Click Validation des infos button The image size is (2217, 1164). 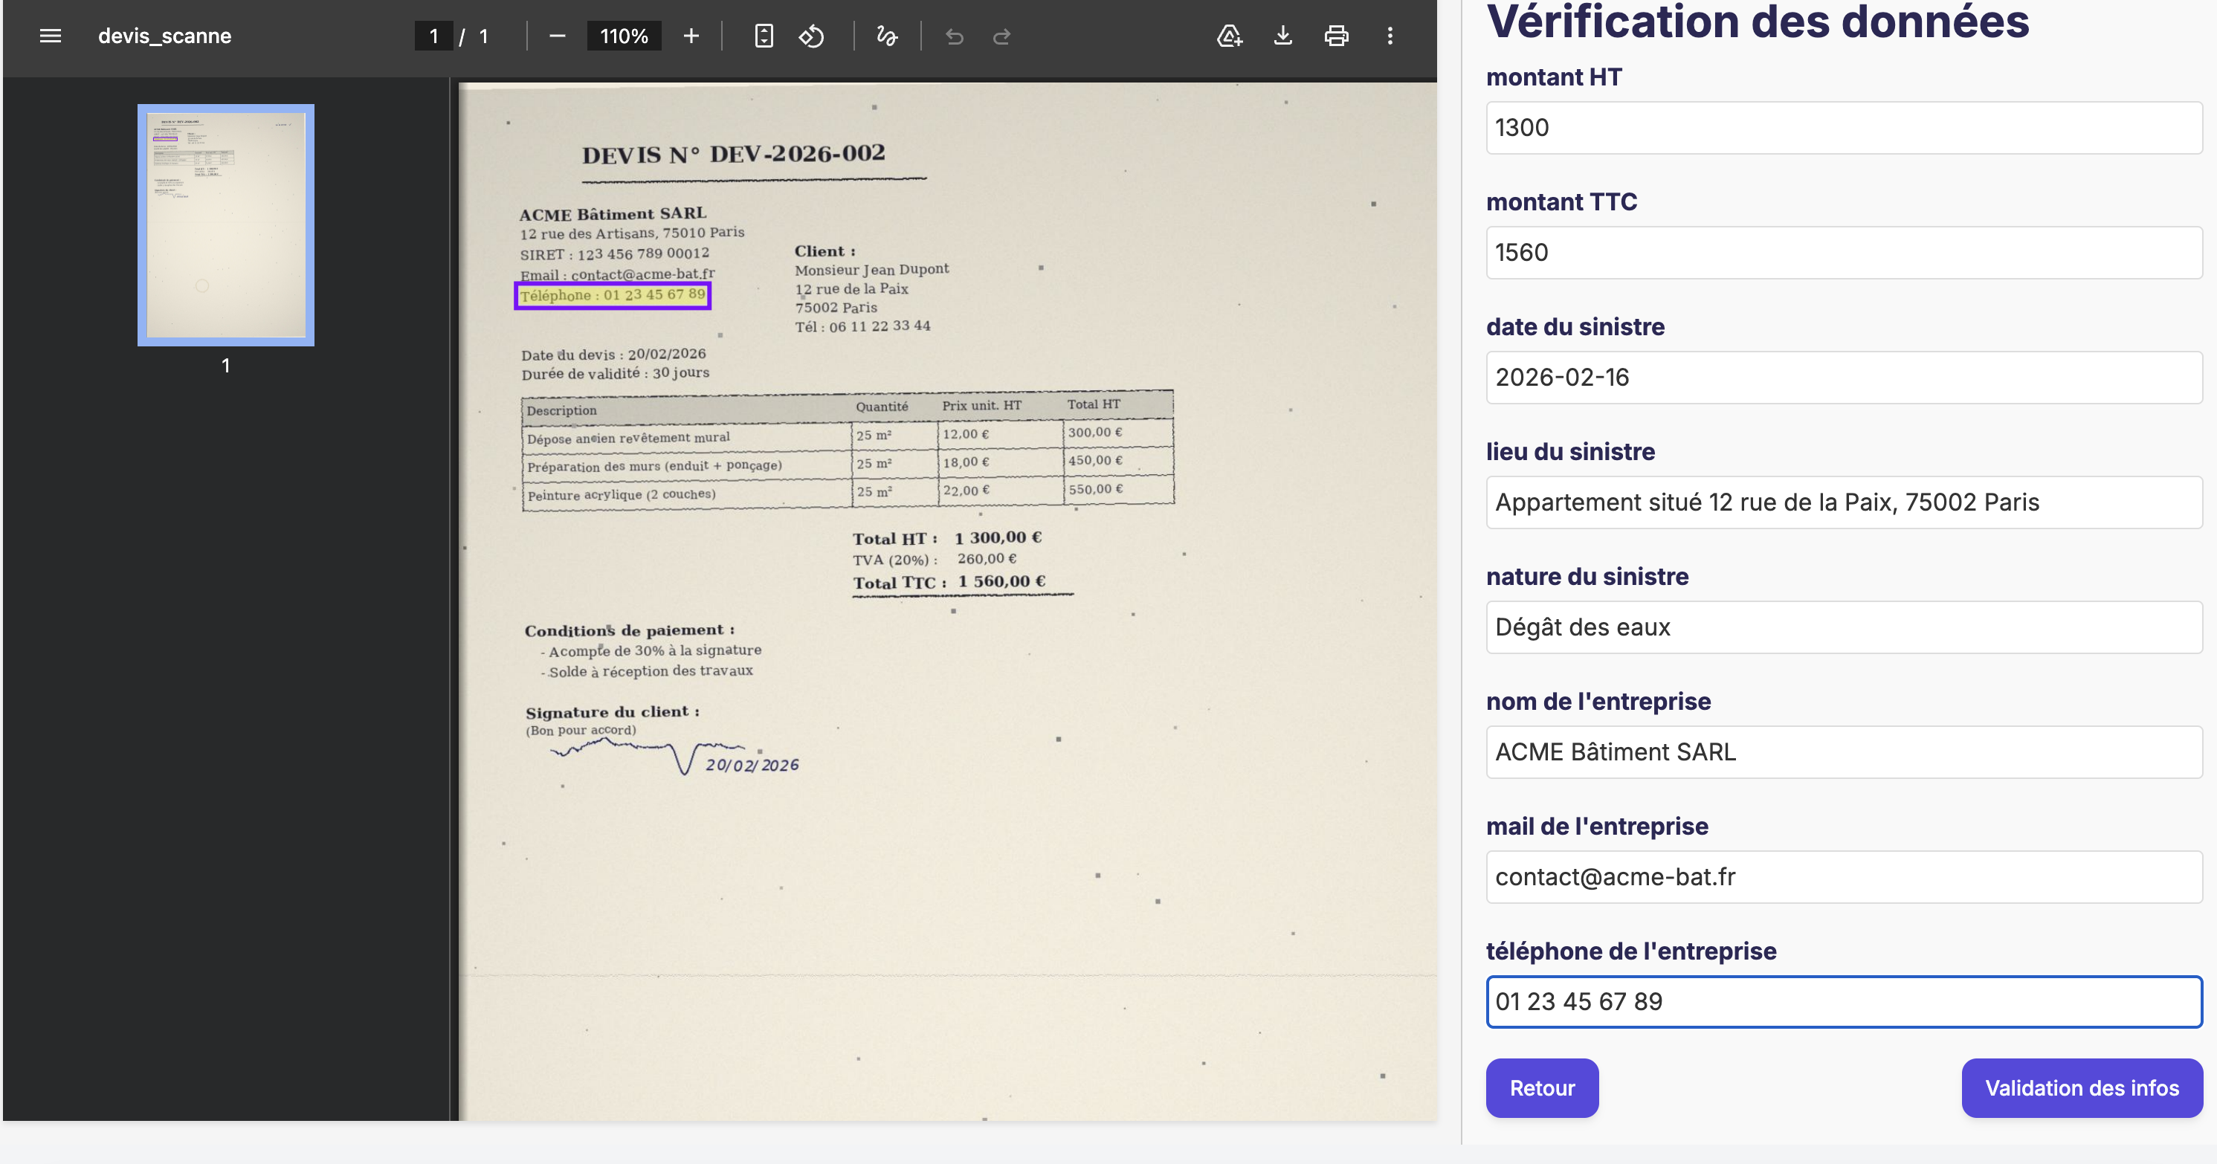pyautogui.click(x=2081, y=1087)
